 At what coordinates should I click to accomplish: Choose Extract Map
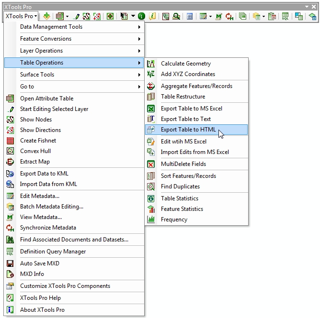click(x=74, y=162)
